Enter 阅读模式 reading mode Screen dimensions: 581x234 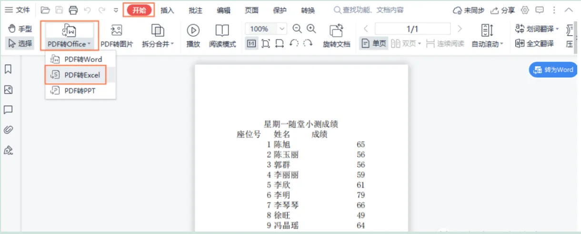(x=222, y=35)
